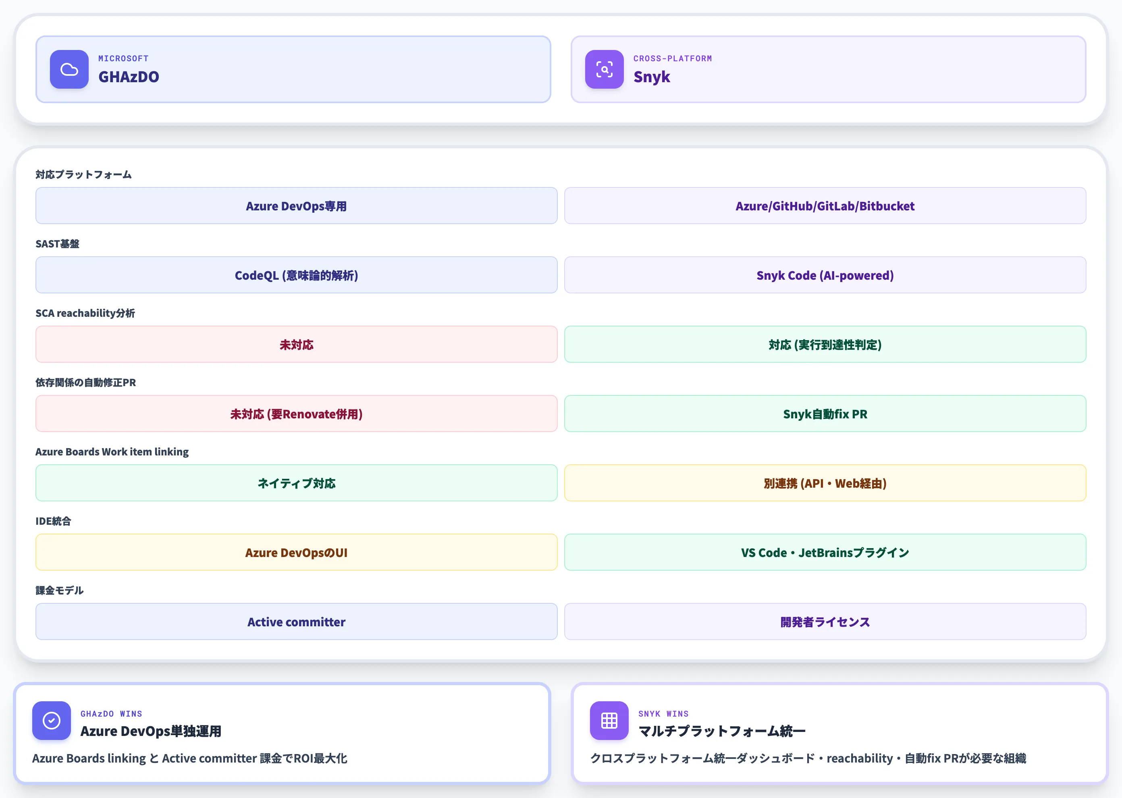
Task: Click the Azure DevOps単独運用 heading
Action: pyautogui.click(x=151, y=731)
